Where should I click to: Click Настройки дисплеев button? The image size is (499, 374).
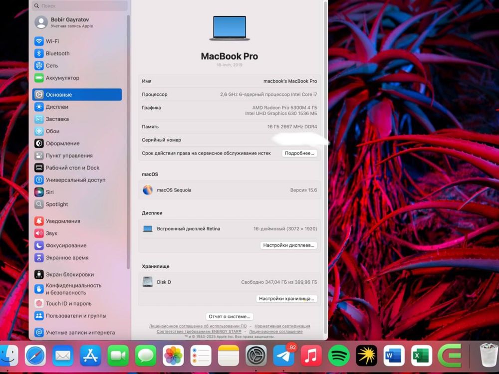click(288, 245)
